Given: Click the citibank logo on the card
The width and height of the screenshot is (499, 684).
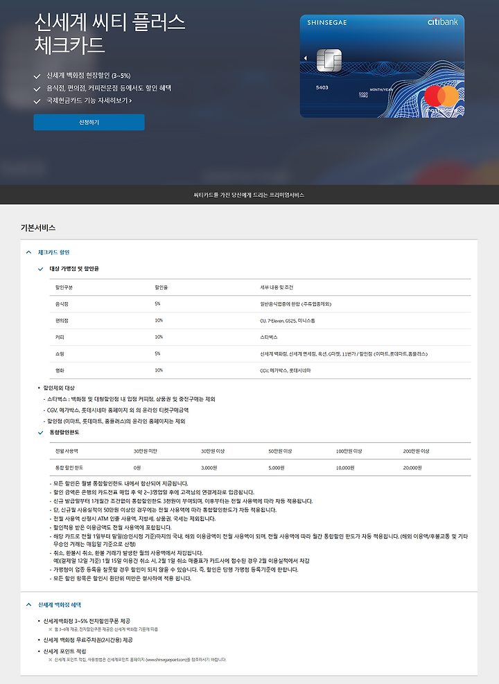Looking at the screenshot, I should click(x=442, y=21).
